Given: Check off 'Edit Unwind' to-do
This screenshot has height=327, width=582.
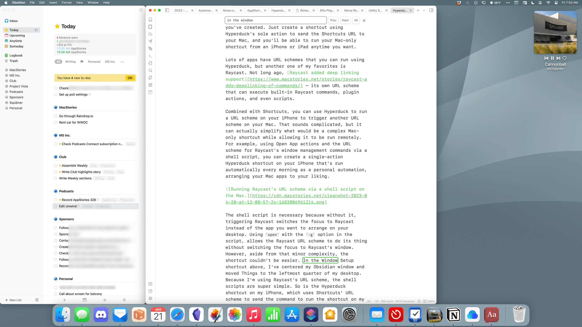Looking at the screenshot, I should [56, 206].
